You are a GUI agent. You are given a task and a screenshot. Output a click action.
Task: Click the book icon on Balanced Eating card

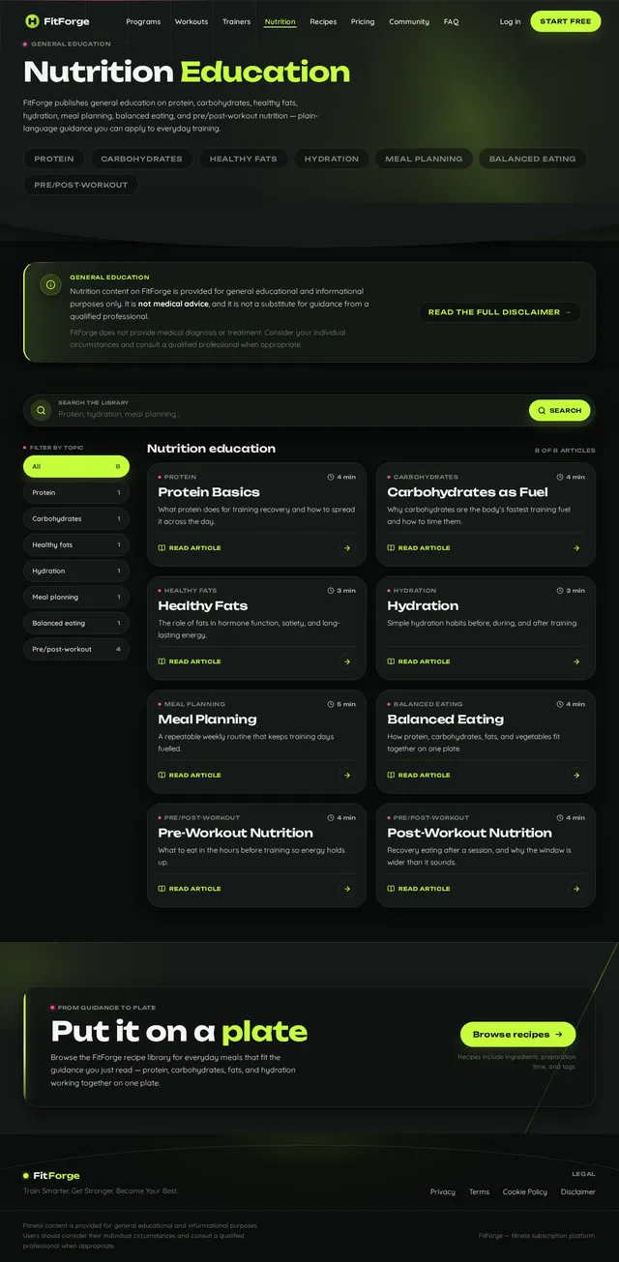tap(391, 776)
